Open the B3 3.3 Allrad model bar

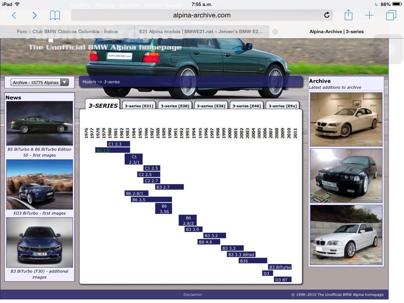pyautogui.click(x=241, y=254)
